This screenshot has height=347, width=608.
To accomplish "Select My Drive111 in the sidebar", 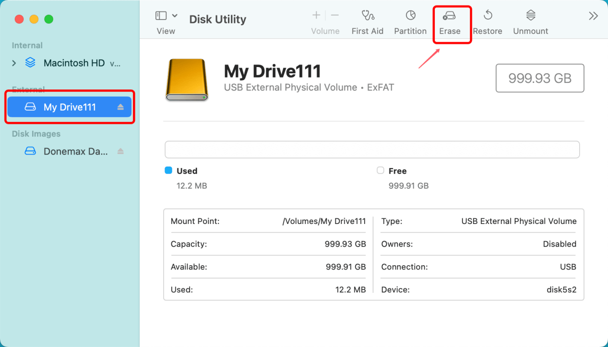I will 70,107.
